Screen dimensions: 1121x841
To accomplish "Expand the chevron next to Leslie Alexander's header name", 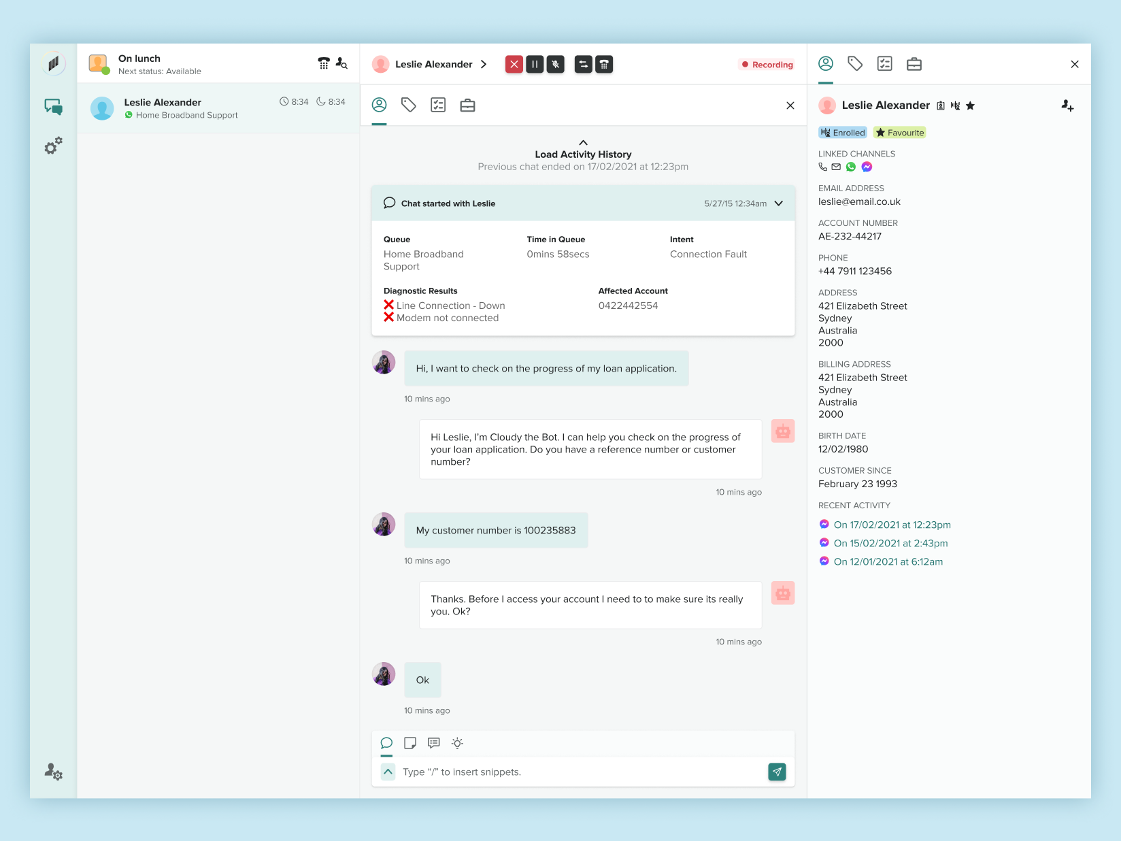I will (x=484, y=65).
